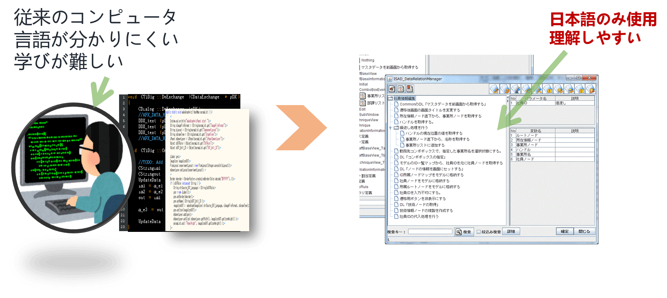Click the マスタデータを前画面から取得する entry in background window
The image size is (667, 298).
coord(390,67)
